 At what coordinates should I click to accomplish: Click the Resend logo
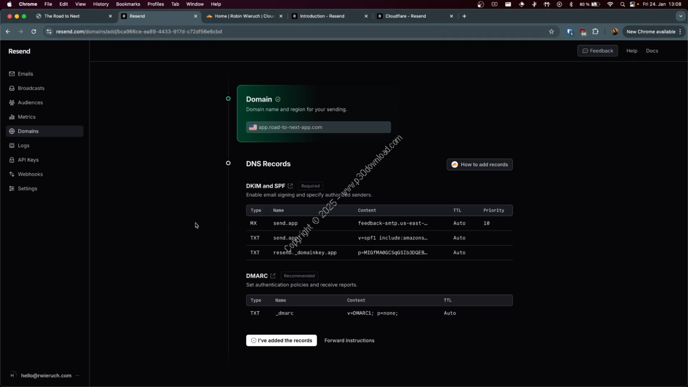point(19,51)
